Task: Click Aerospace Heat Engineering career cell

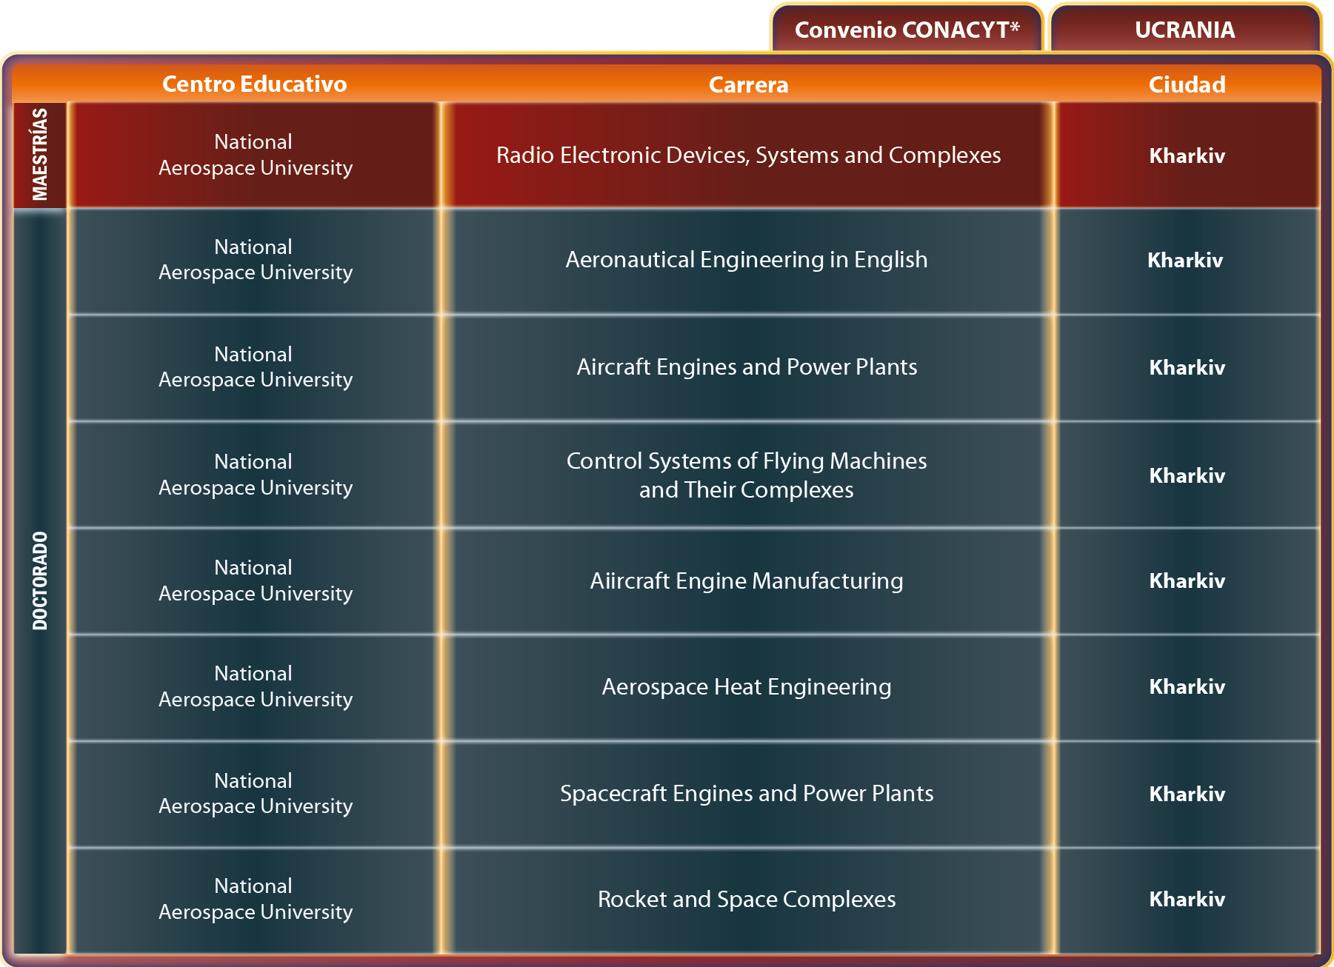Action: click(x=747, y=687)
